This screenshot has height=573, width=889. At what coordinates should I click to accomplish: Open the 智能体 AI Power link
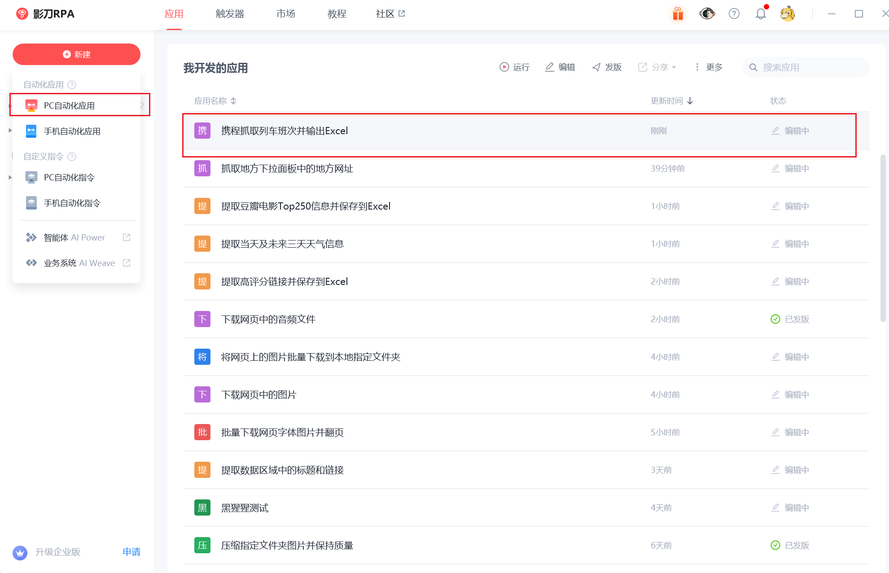(x=74, y=237)
